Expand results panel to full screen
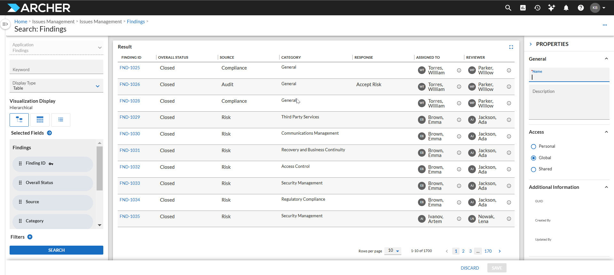This screenshot has width=614, height=275. click(x=511, y=47)
